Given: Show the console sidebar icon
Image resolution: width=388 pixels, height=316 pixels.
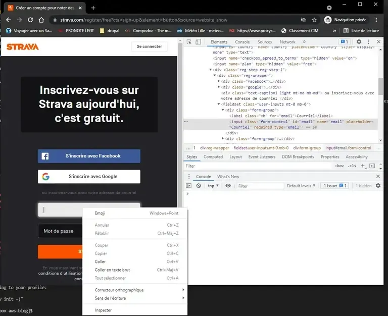Looking at the screenshot, I should (x=189, y=186).
